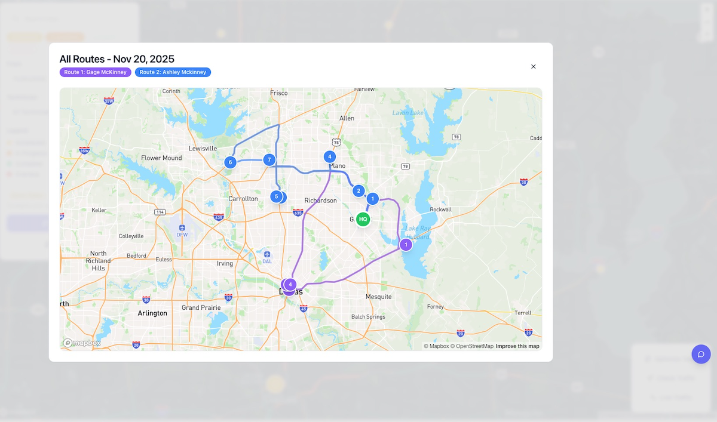Click the green HQ marker on the map
Screen dimensions: 717x422
coord(363,219)
